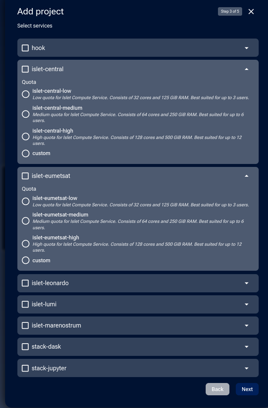Pick the islet-central-high quota
The image size is (268, 408).
(26, 136)
